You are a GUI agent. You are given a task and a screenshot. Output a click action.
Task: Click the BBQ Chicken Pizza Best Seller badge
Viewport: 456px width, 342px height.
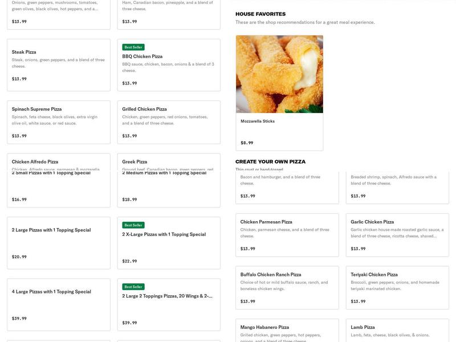(x=133, y=47)
